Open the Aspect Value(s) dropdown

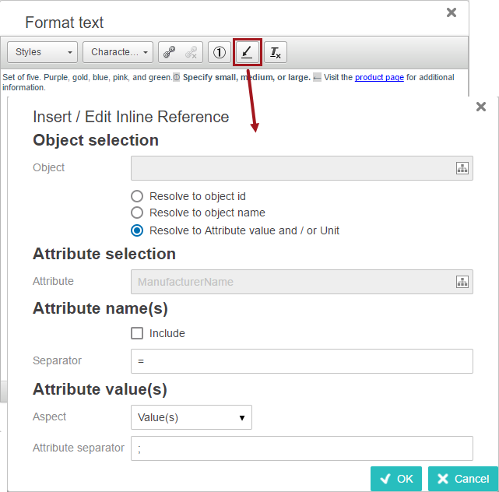click(191, 417)
